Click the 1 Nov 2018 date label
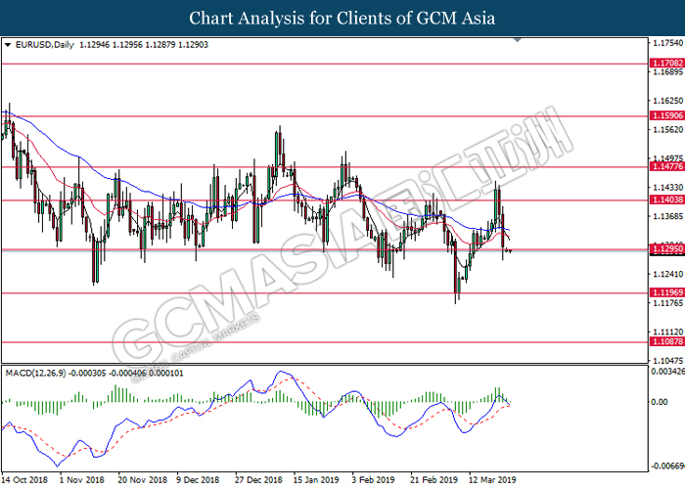Screen dimensions: 685x489 (x=81, y=480)
